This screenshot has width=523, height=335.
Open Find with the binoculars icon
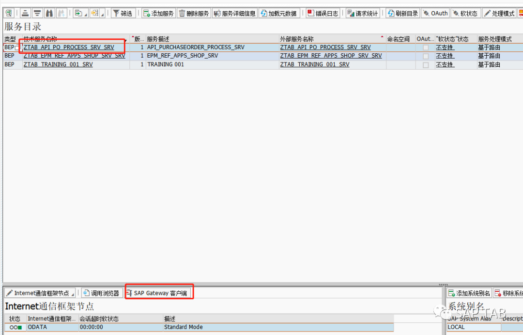[49, 14]
